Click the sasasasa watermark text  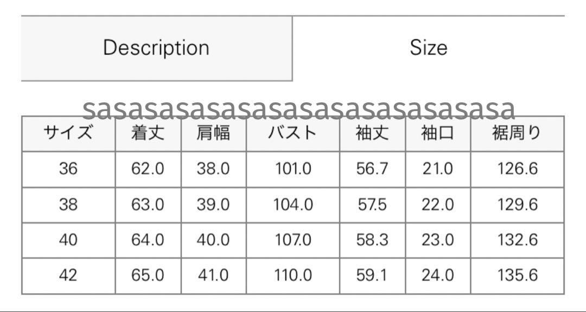[x=298, y=109]
